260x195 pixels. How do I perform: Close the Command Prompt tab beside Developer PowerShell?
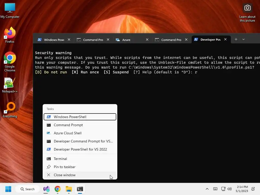(186, 39)
